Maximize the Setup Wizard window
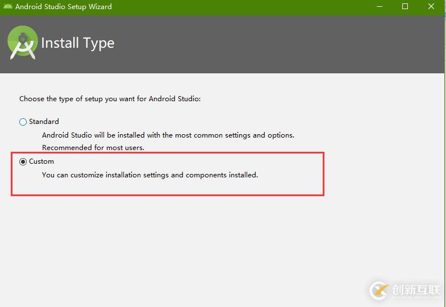 [405, 7]
